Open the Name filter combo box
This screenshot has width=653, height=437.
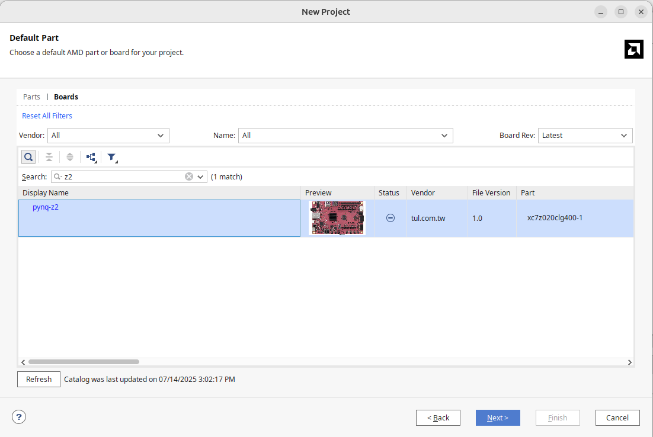345,136
